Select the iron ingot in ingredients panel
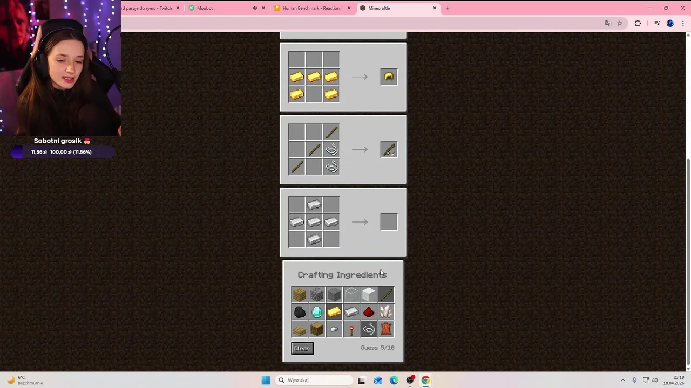The width and height of the screenshot is (691, 388). click(x=351, y=311)
